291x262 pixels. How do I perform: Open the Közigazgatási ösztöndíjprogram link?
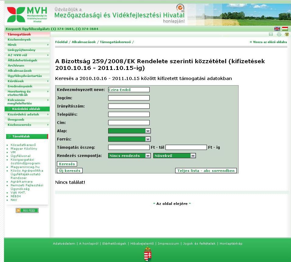(25, 162)
